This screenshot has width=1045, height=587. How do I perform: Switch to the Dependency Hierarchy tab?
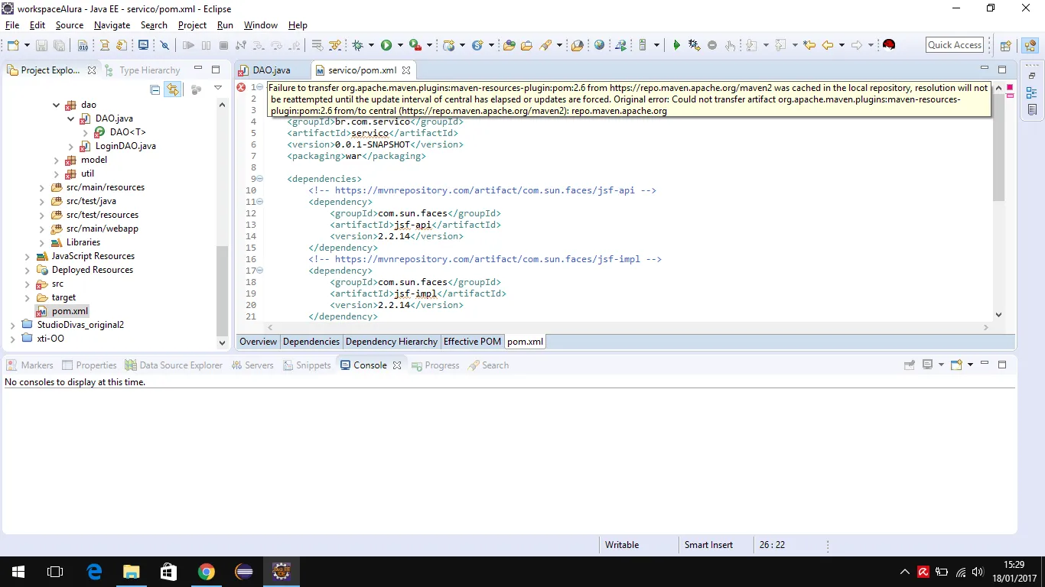(x=391, y=342)
